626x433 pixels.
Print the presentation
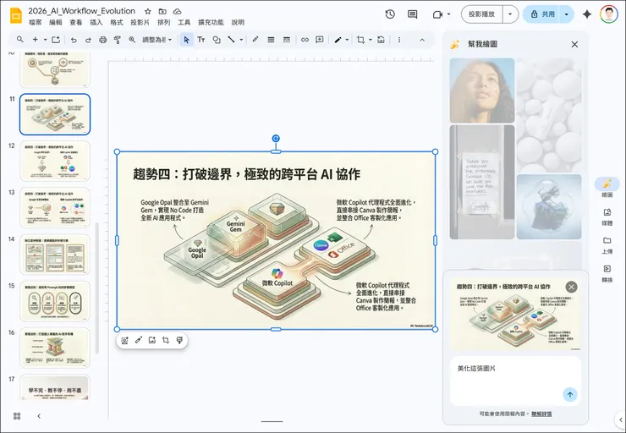click(x=103, y=40)
